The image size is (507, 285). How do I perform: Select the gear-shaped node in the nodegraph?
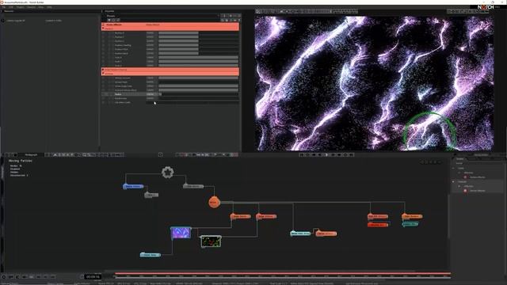pos(167,173)
